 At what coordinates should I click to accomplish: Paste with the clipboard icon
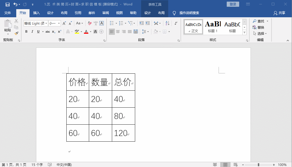[8, 24]
